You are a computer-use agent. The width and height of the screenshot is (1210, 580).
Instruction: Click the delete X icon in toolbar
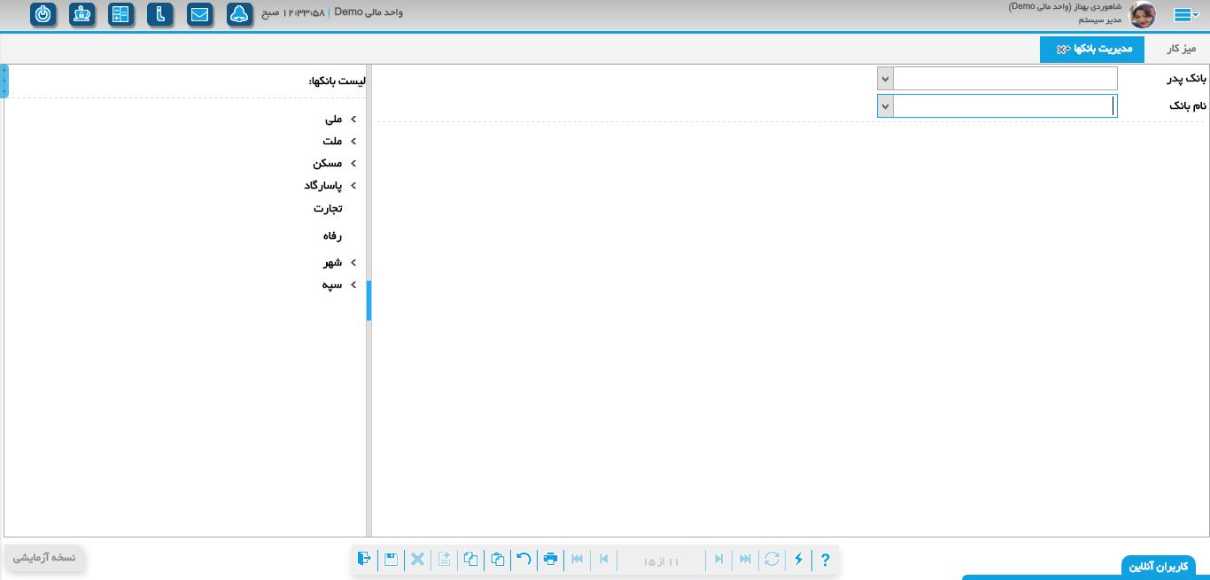[417, 559]
